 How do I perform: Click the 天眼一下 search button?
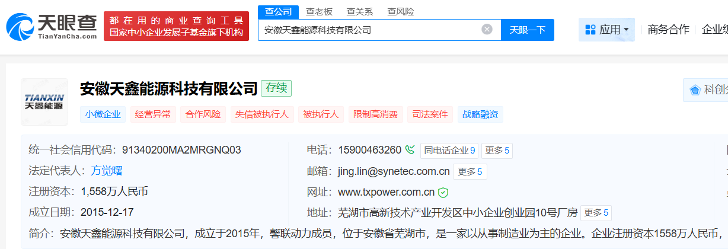pyautogui.click(x=528, y=30)
